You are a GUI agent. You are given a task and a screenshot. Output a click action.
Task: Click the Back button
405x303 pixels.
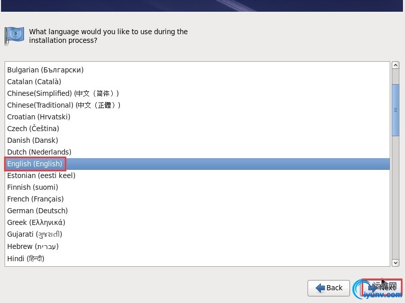(328, 288)
